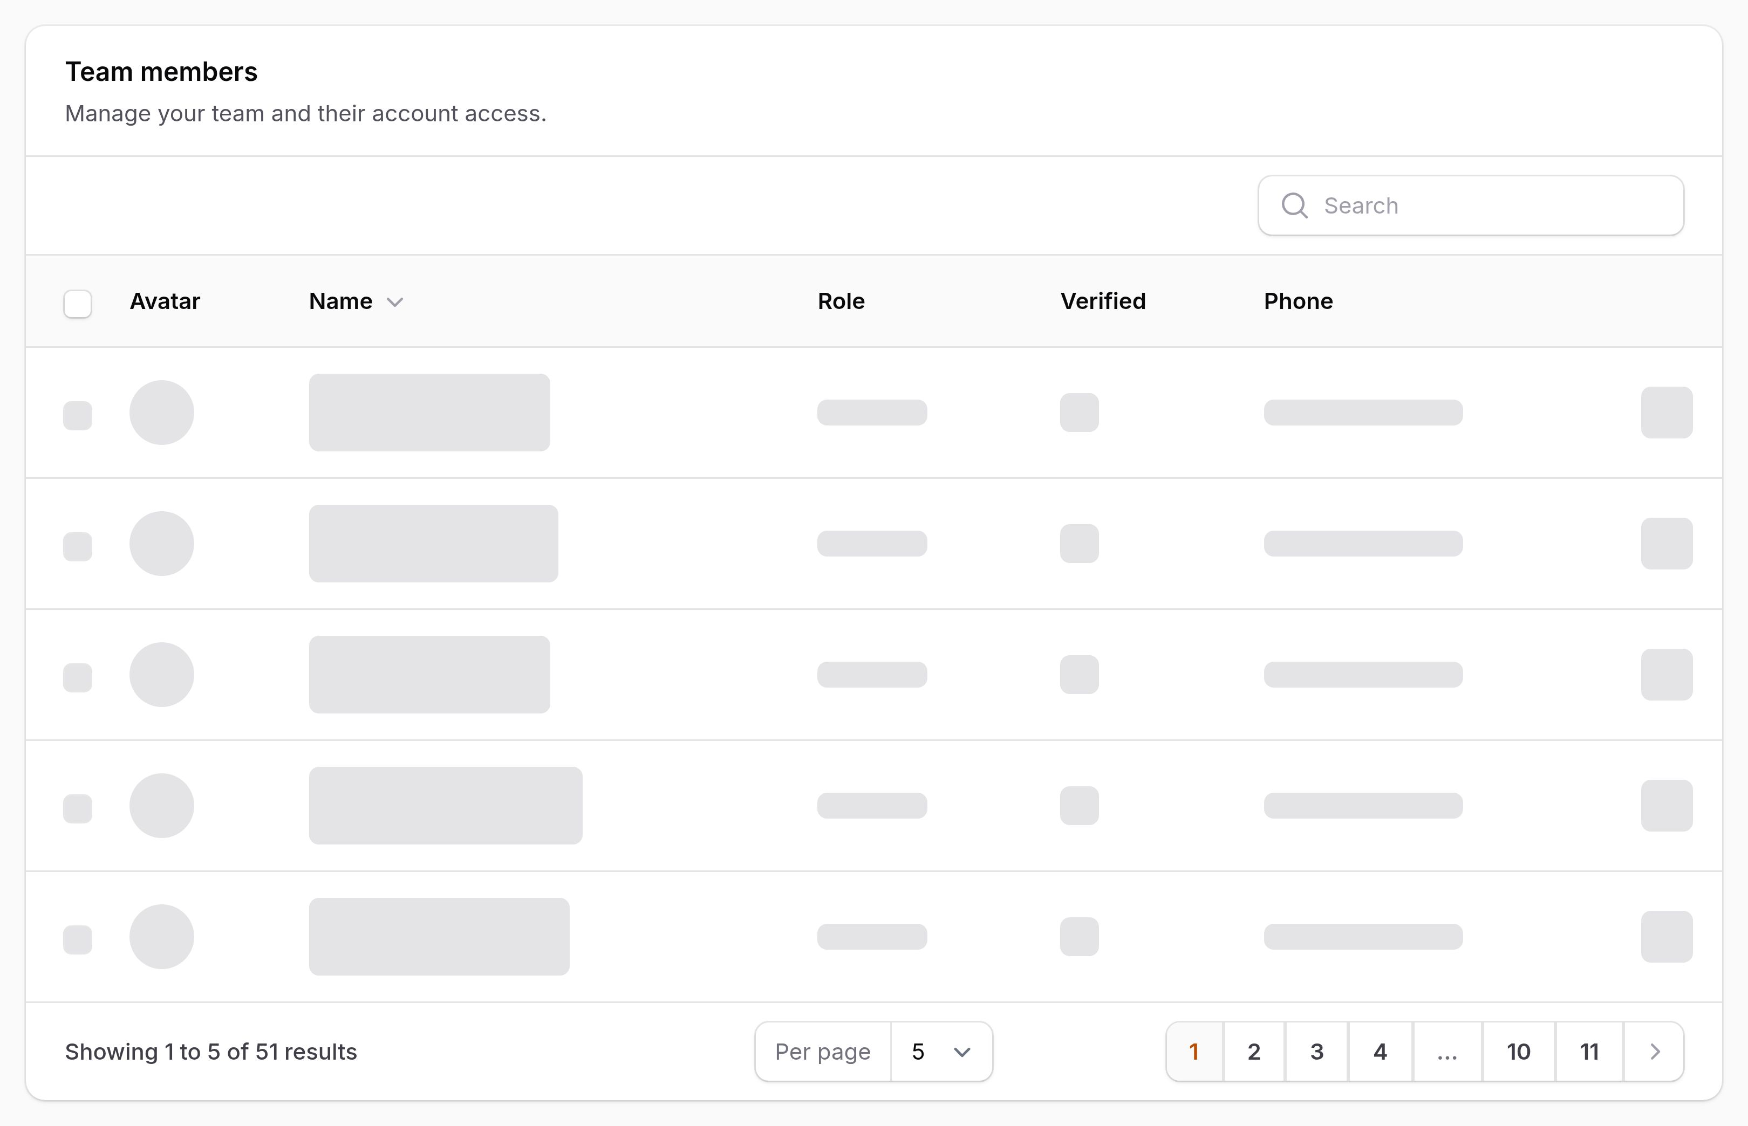Click the Phone column header

(1298, 301)
